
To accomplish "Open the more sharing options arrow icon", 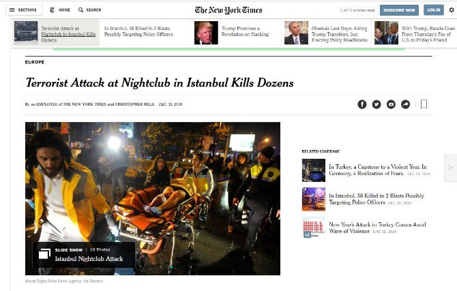I will pos(405,104).
